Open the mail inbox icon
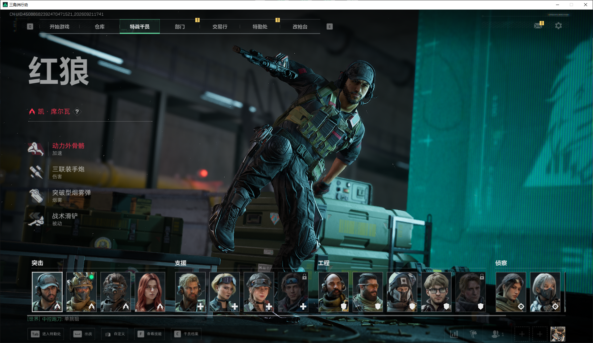This screenshot has height=343, width=593. coord(538,25)
